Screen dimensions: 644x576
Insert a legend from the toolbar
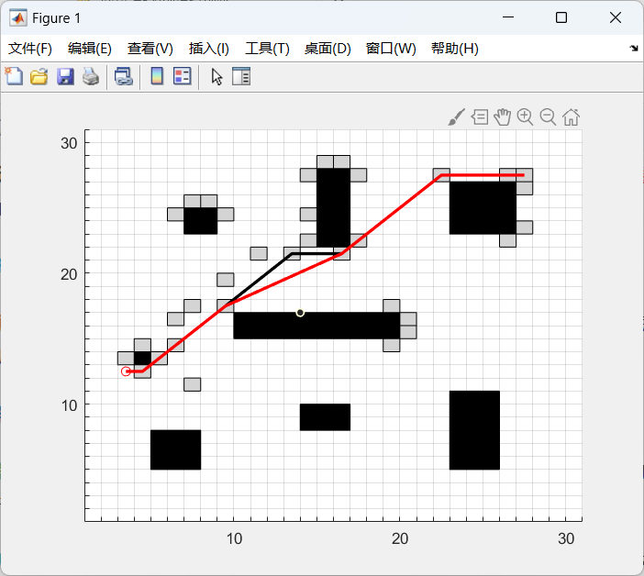click(183, 76)
